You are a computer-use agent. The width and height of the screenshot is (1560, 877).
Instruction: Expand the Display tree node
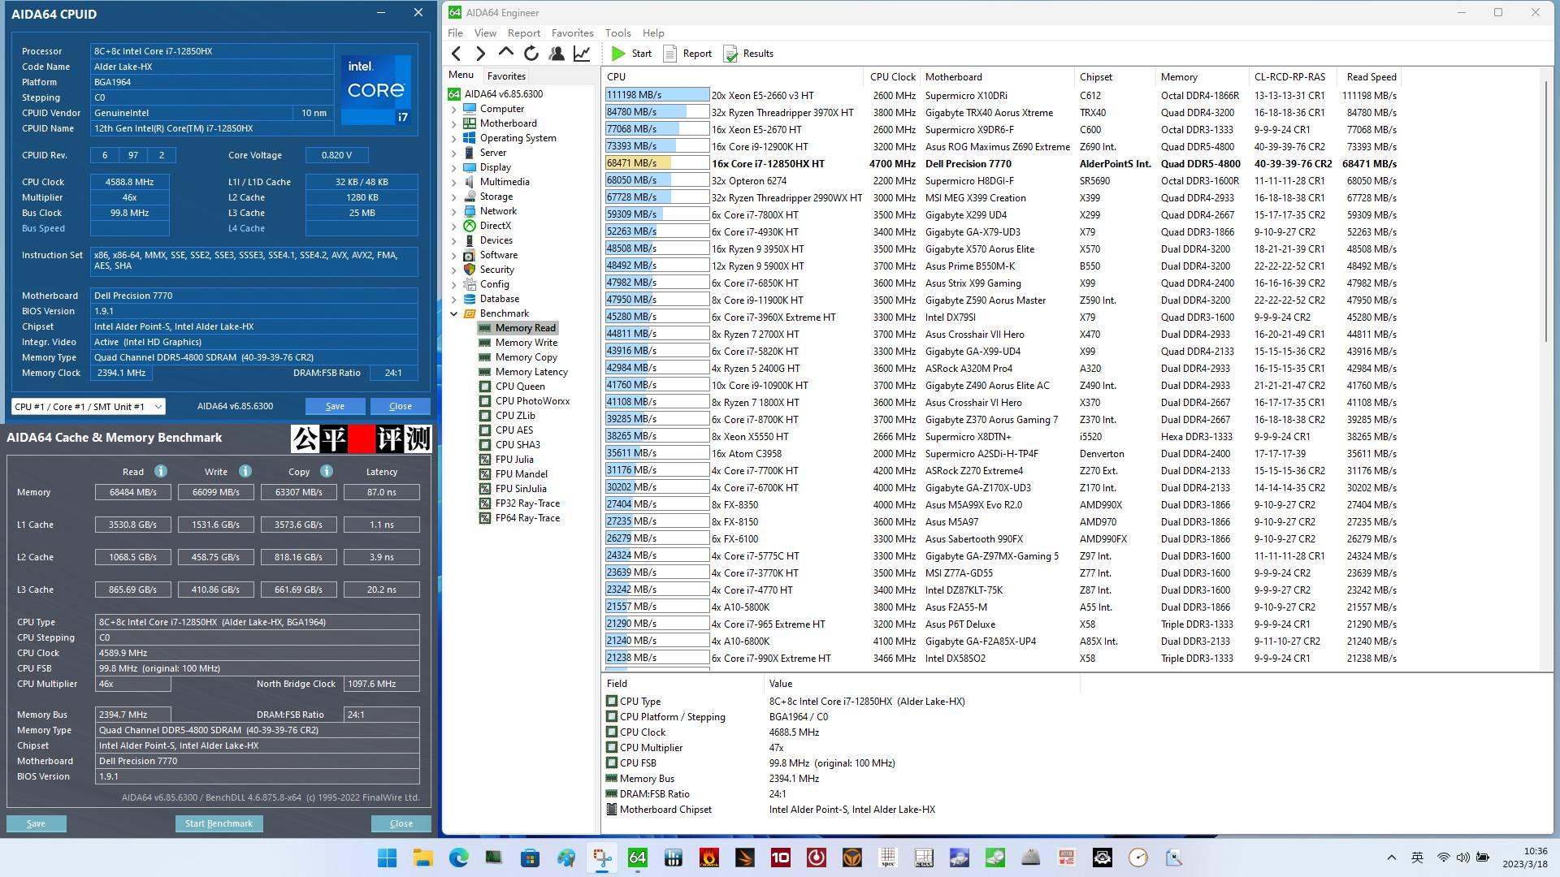pyautogui.click(x=454, y=167)
